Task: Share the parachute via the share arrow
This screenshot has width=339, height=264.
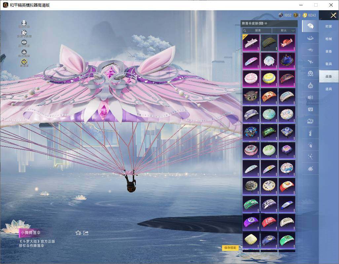Action: point(86,233)
